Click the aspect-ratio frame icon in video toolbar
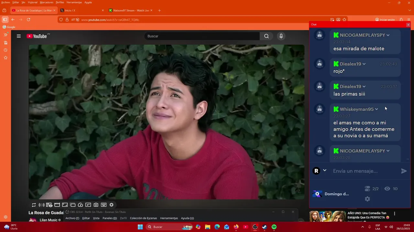Image resolution: width=414 pixels, height=232 pixels. tap(65, 205)
